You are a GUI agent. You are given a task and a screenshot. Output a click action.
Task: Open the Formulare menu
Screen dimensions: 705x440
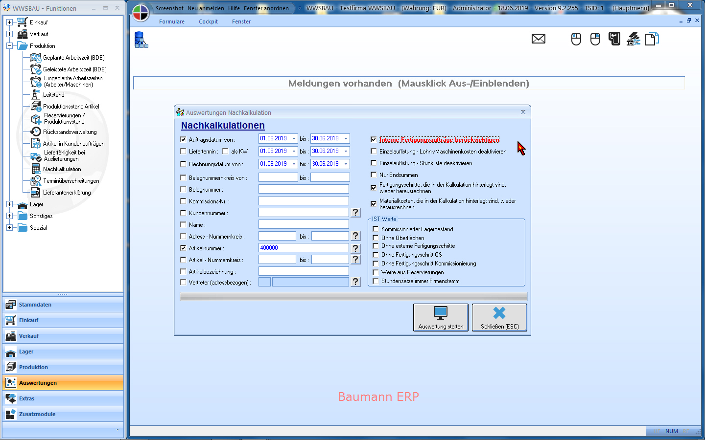coord(172,22)
